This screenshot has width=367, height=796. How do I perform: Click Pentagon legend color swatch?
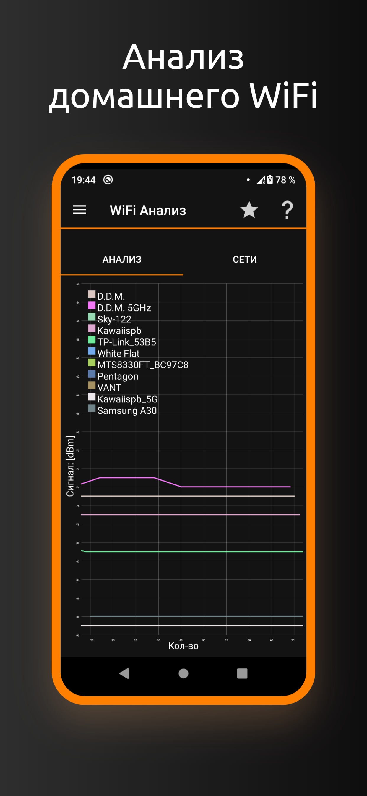click(x=92, y=374)
